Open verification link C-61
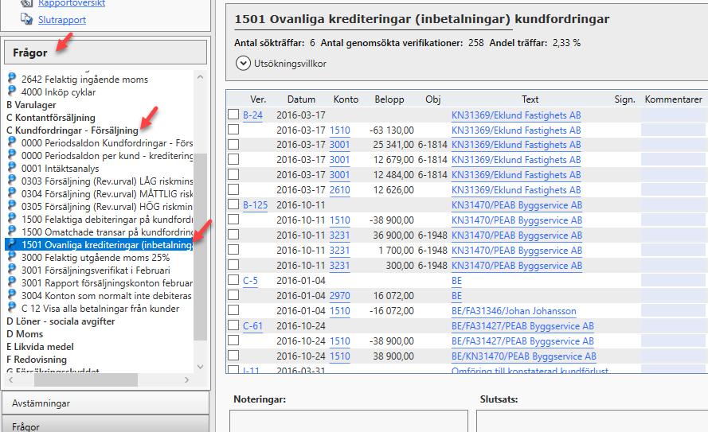The width and height of the screenshot is (708, 432). coord(253,325)
